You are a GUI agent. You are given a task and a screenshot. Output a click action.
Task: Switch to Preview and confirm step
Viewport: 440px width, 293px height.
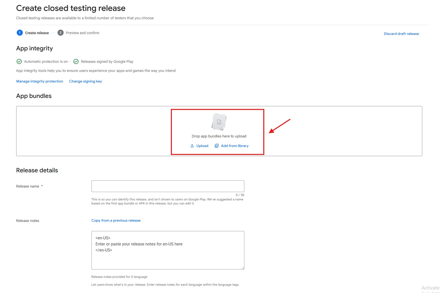click(83, 33)
